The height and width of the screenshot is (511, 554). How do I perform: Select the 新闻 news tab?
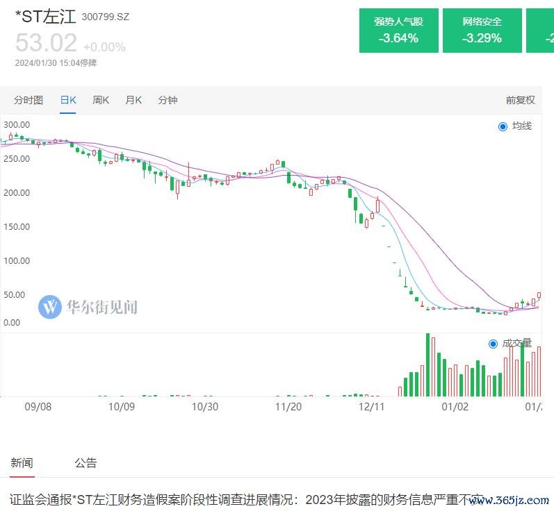(x=22, y=462)
